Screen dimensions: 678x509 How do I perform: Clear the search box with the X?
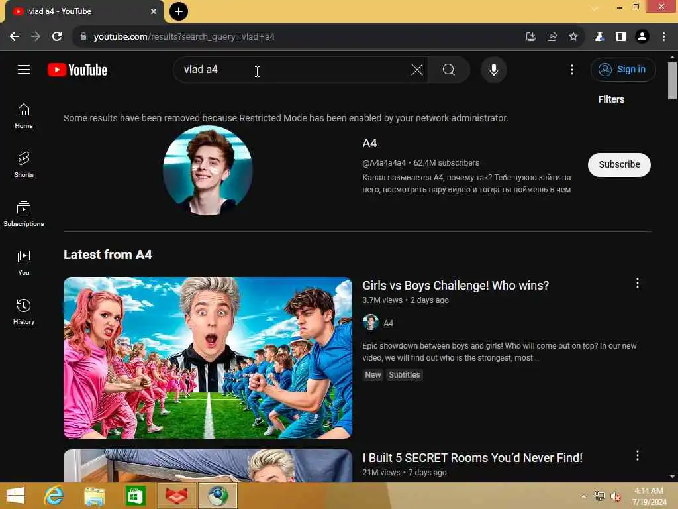coord(417,70)
